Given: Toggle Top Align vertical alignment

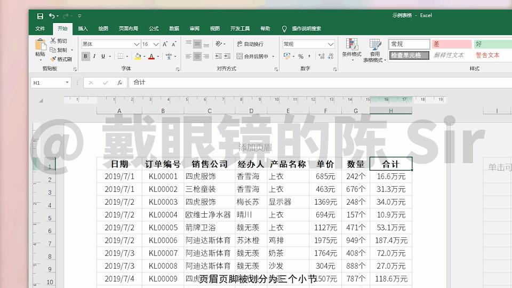Looking at the screenshot, I should (x=188, y=44).
